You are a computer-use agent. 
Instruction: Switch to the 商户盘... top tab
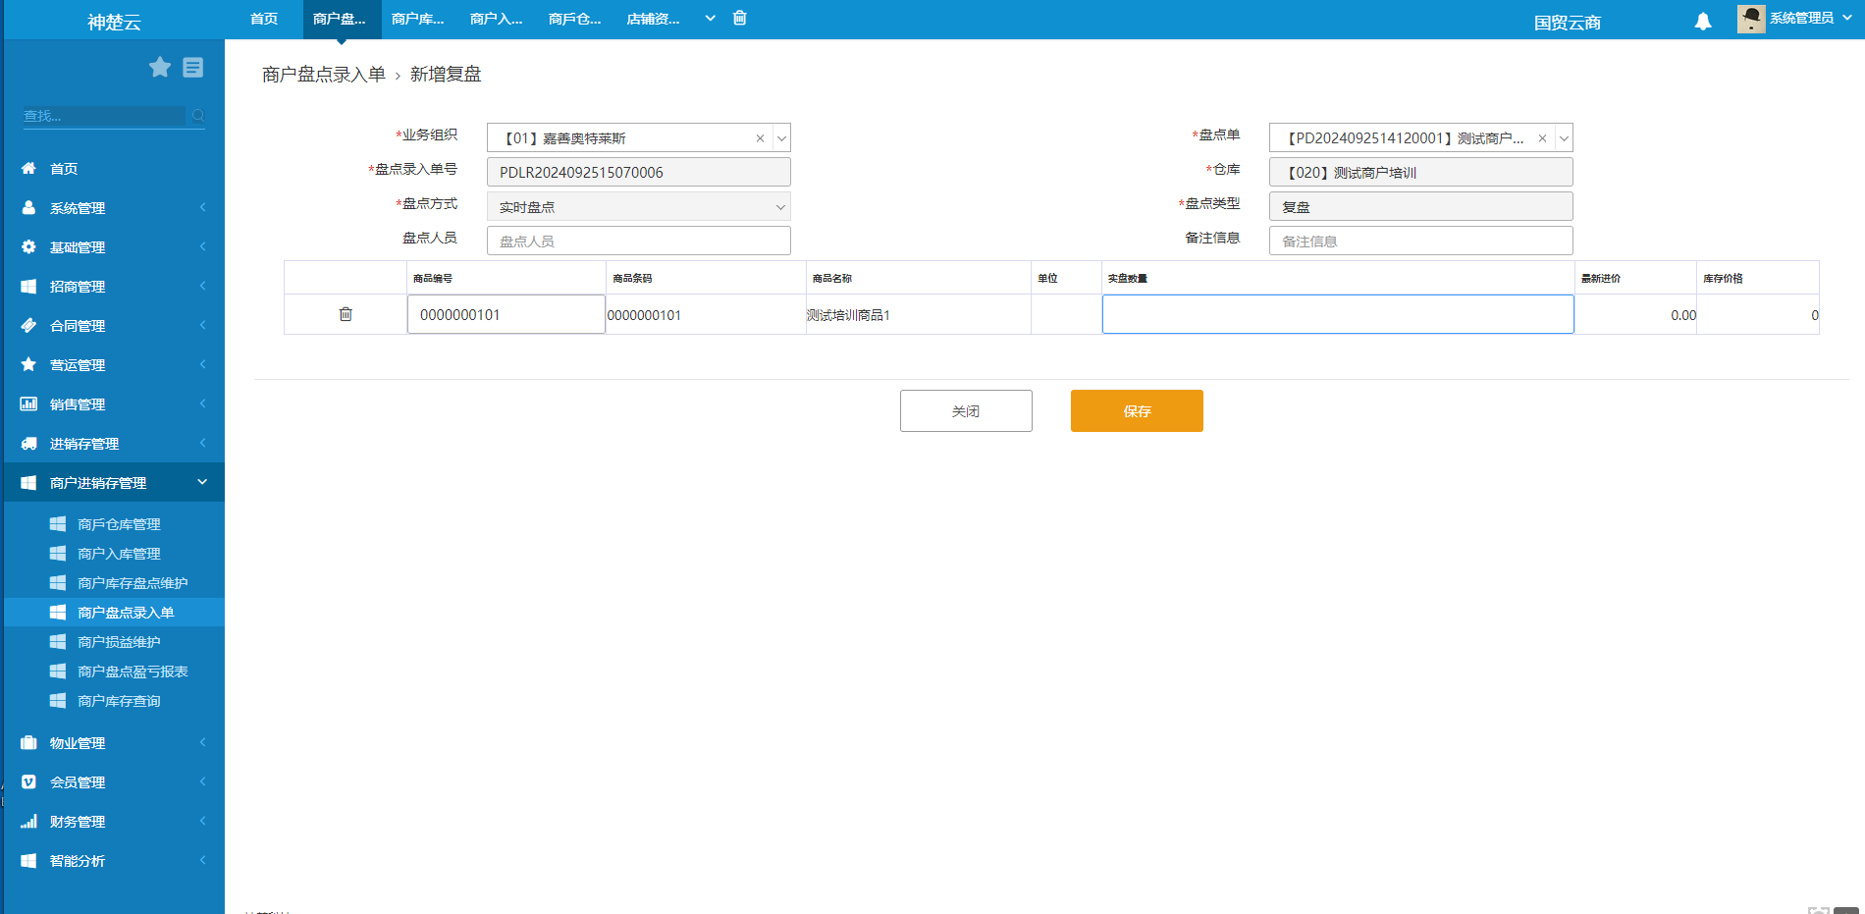coord(340,19)
